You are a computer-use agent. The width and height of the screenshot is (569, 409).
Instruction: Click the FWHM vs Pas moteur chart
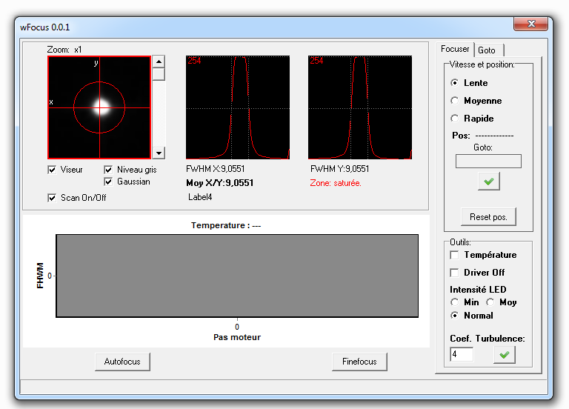[x=237, y=276]
